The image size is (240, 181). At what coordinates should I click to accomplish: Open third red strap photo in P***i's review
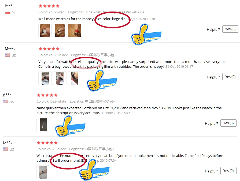pyautogui.click(x=75, y=31)
